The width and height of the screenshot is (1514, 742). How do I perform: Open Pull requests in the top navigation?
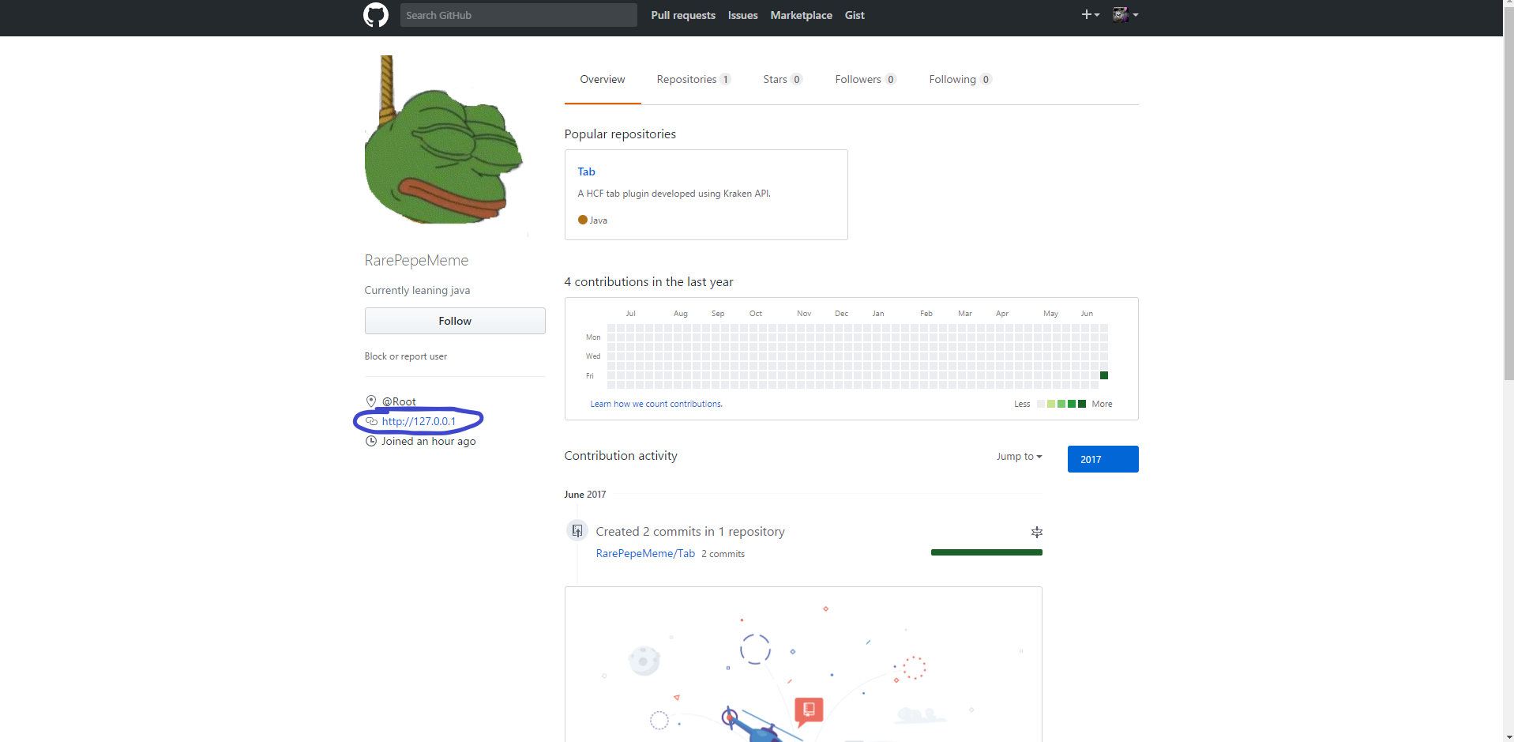(x=683, y=15)
